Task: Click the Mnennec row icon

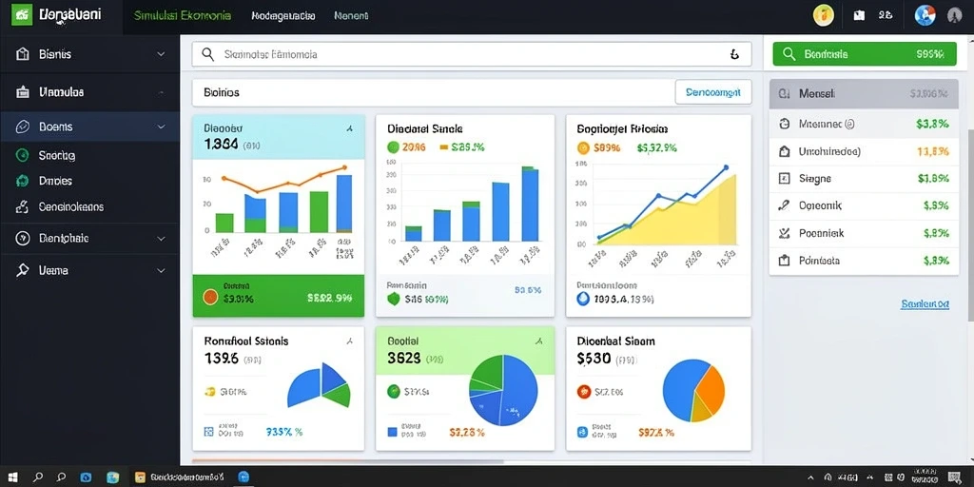Action: tap(784, 124)
